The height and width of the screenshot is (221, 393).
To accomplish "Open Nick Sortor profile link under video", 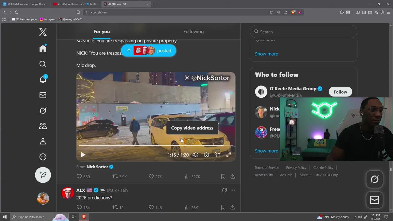I will [x=97, y=167].
